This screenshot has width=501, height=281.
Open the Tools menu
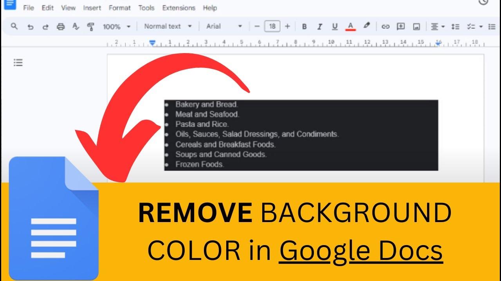[147, 8]
